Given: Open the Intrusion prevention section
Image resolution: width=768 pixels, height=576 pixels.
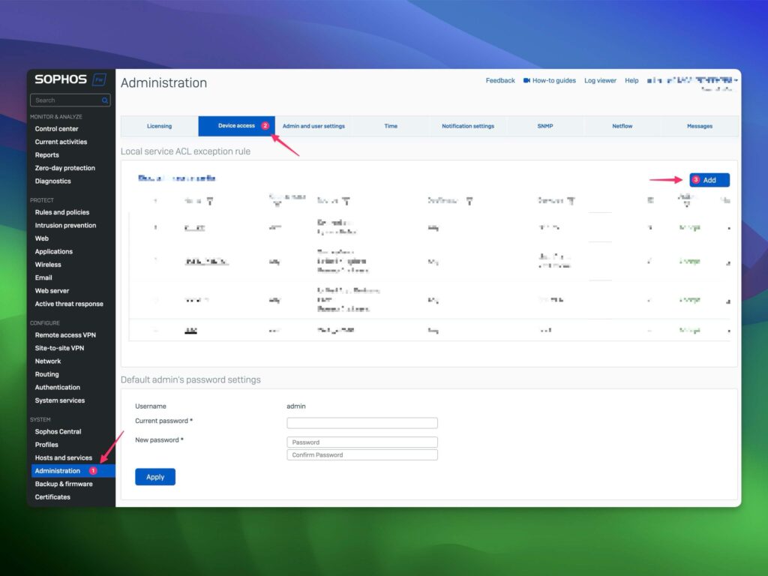Looking at the screenshot, I should (x=66, y=225).
